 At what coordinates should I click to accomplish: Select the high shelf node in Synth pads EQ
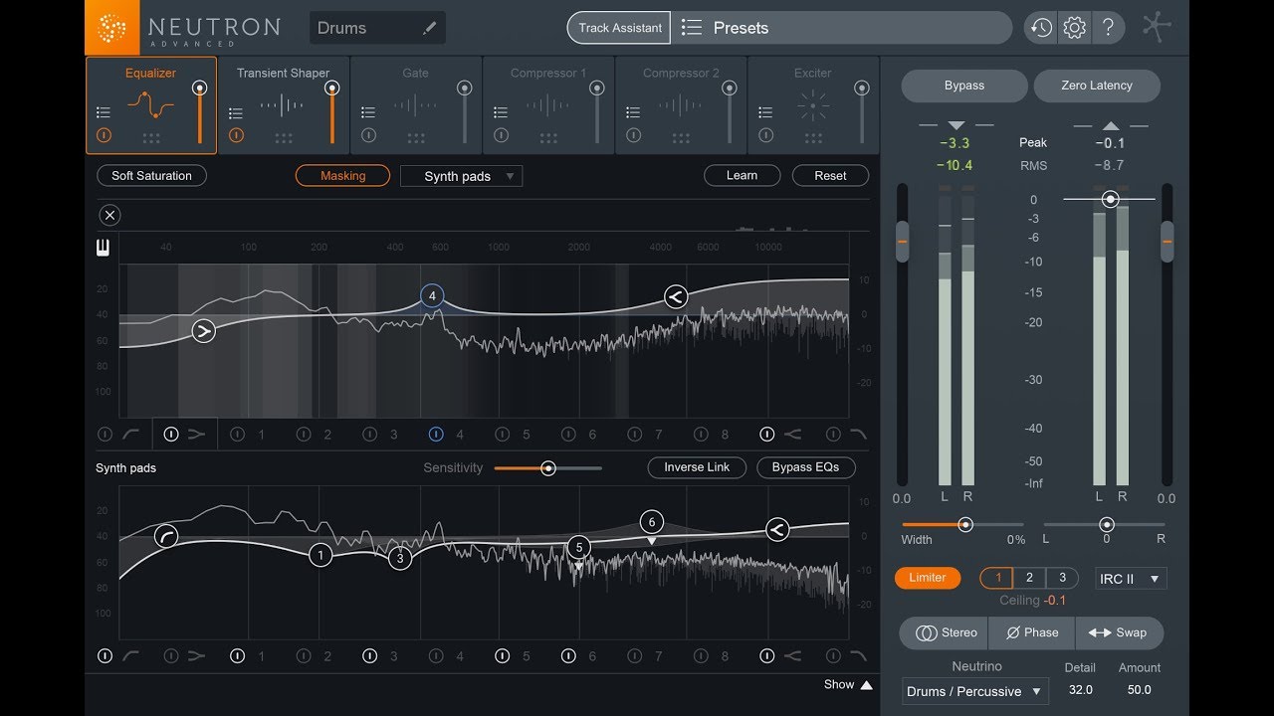point(777,530)
